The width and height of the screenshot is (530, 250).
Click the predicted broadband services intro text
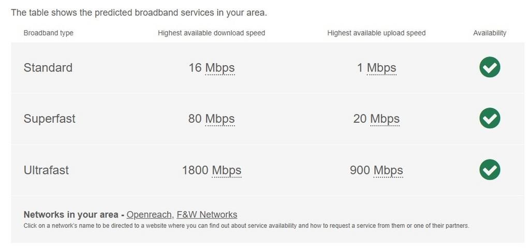(139, 12)
